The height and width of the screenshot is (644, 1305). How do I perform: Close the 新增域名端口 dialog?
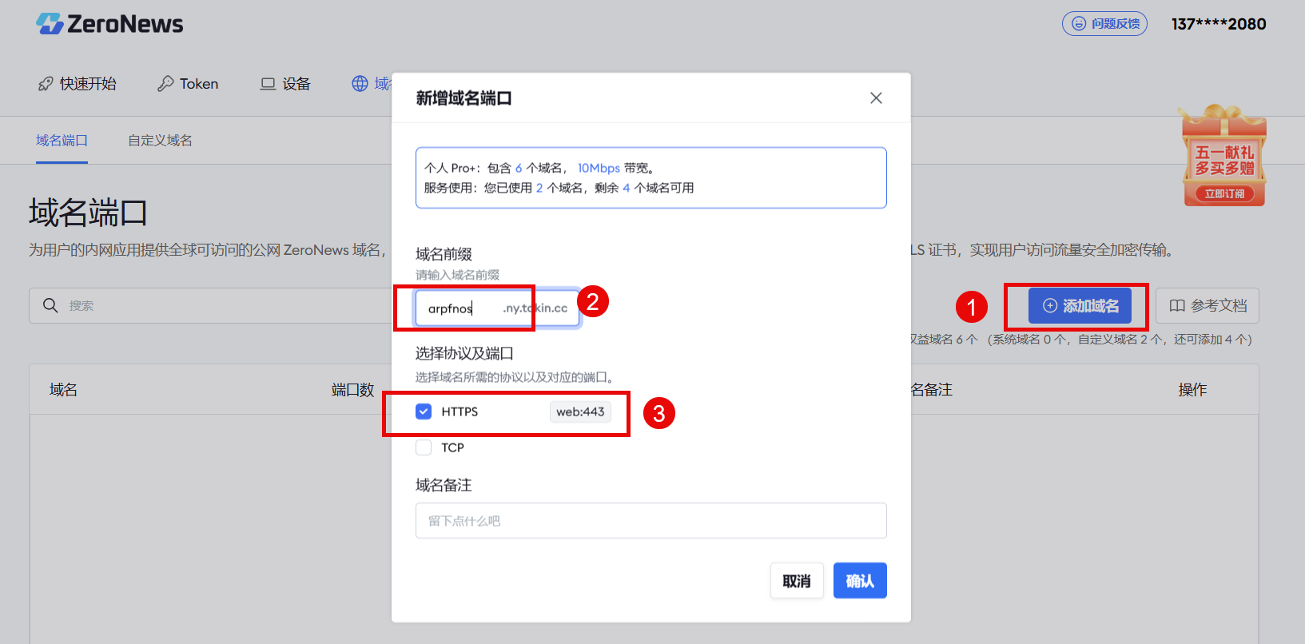point(876,98)
